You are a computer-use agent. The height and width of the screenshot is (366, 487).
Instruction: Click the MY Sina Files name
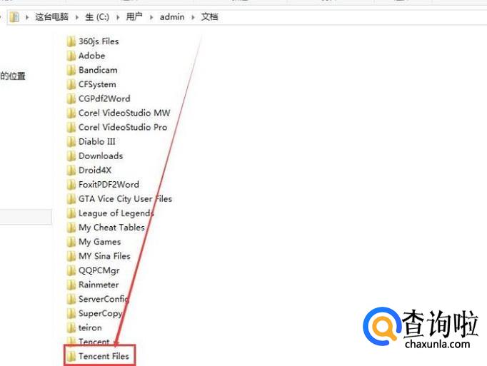(104, 256)
